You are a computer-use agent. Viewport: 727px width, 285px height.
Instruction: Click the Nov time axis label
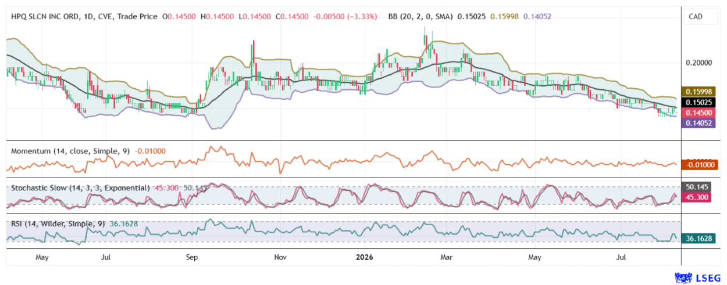280,256
